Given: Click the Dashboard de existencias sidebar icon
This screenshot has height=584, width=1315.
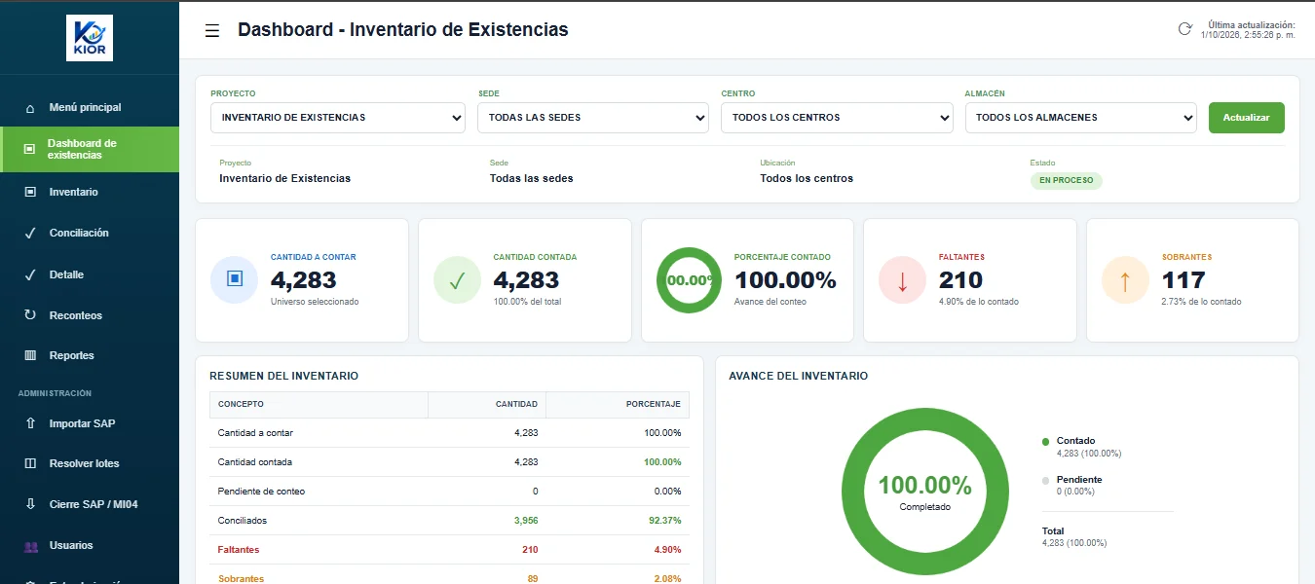Looking at the screenshot, I should pos(29,149).
